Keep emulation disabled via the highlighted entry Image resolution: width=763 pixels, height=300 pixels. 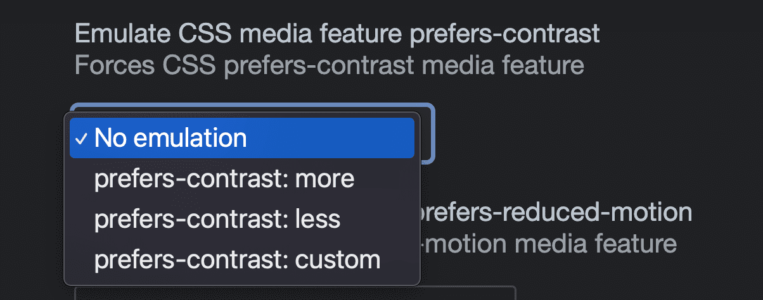pyautogui.click(x=241, y=138)
